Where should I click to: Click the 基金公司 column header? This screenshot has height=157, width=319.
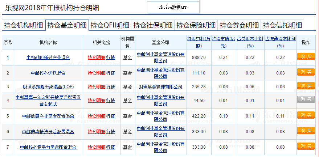coord(161,42)
